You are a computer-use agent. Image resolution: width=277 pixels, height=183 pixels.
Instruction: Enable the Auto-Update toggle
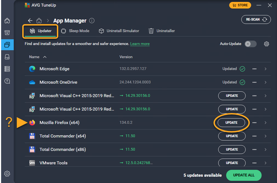250,44
